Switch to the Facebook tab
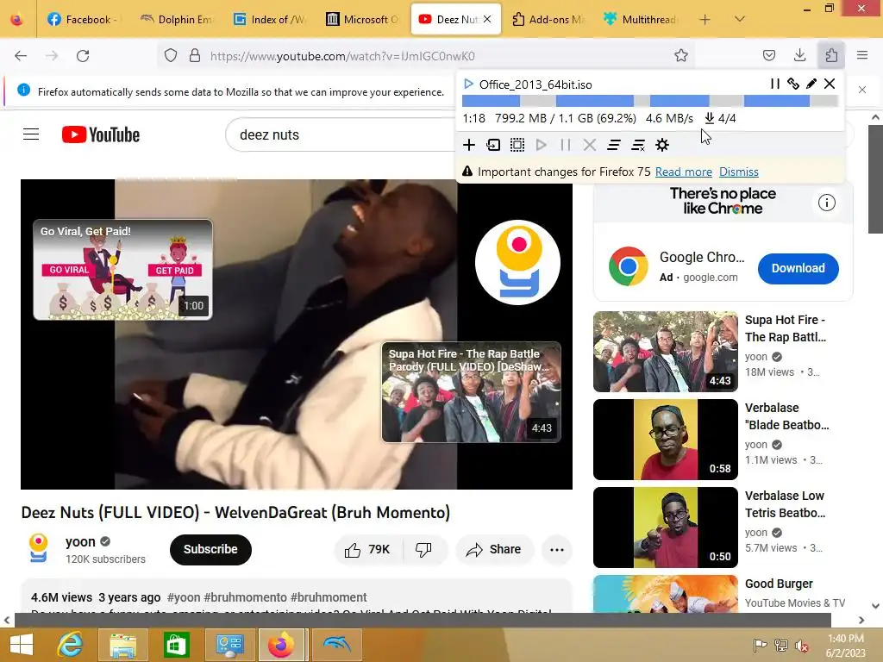The width and height of the screenshot is (883, 662). click(83, 19)
